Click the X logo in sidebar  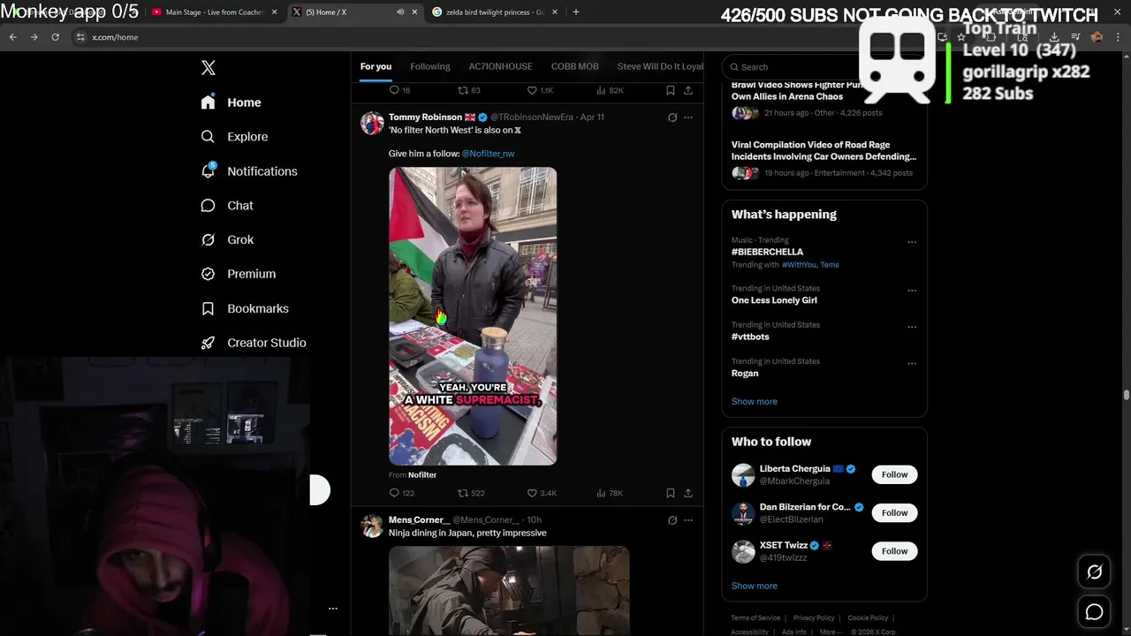point(209,68)
